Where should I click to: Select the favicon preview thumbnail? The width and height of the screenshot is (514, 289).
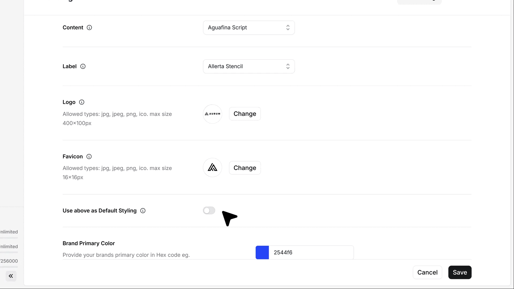click(213, 168)
